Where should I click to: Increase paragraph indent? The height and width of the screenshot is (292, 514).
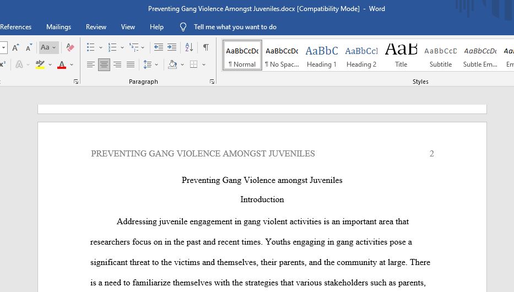point(172,47)
